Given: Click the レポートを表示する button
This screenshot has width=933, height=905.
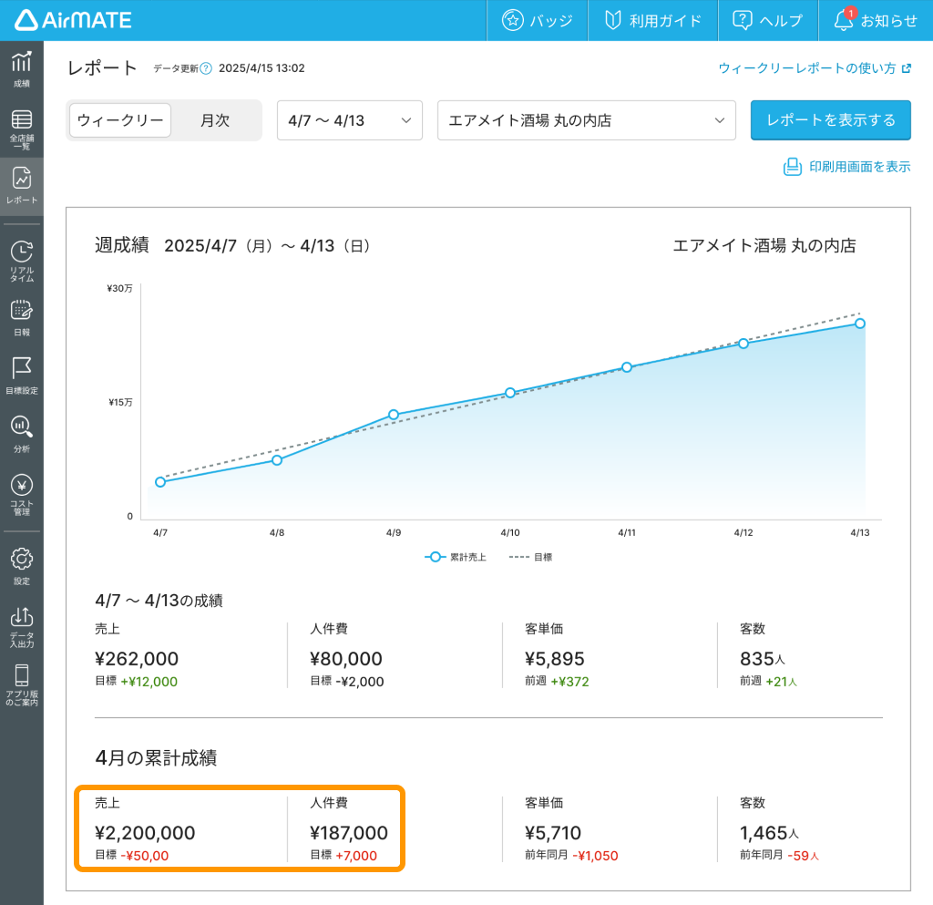Looking at the screenshot, I should [x=831, y=120].
